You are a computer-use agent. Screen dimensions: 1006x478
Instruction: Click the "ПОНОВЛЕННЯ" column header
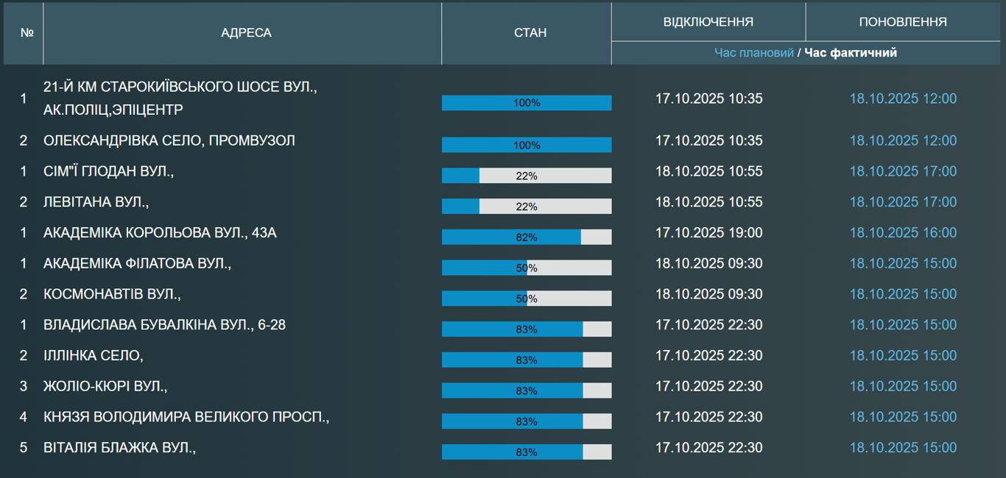pos(902,22)
